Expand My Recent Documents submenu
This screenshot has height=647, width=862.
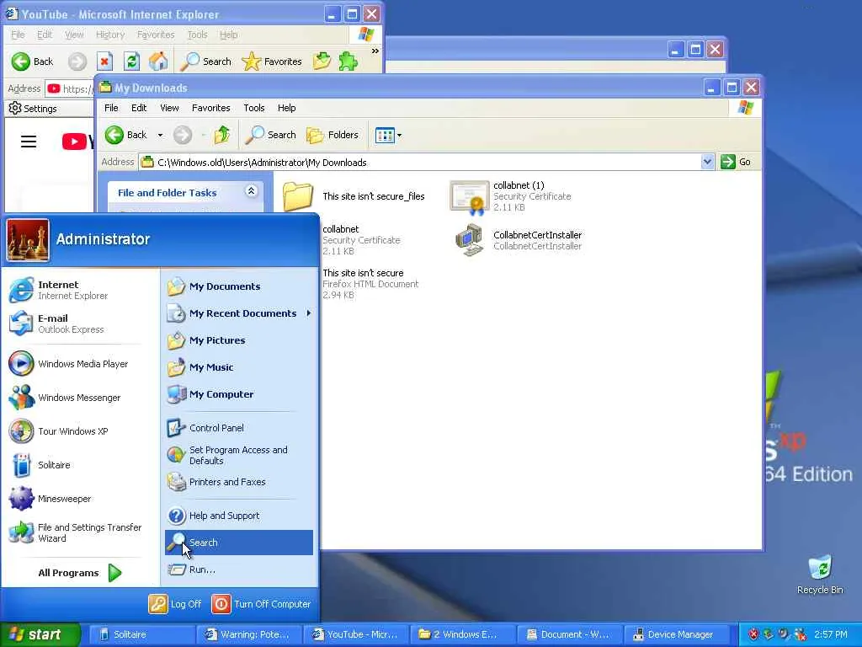238,313
